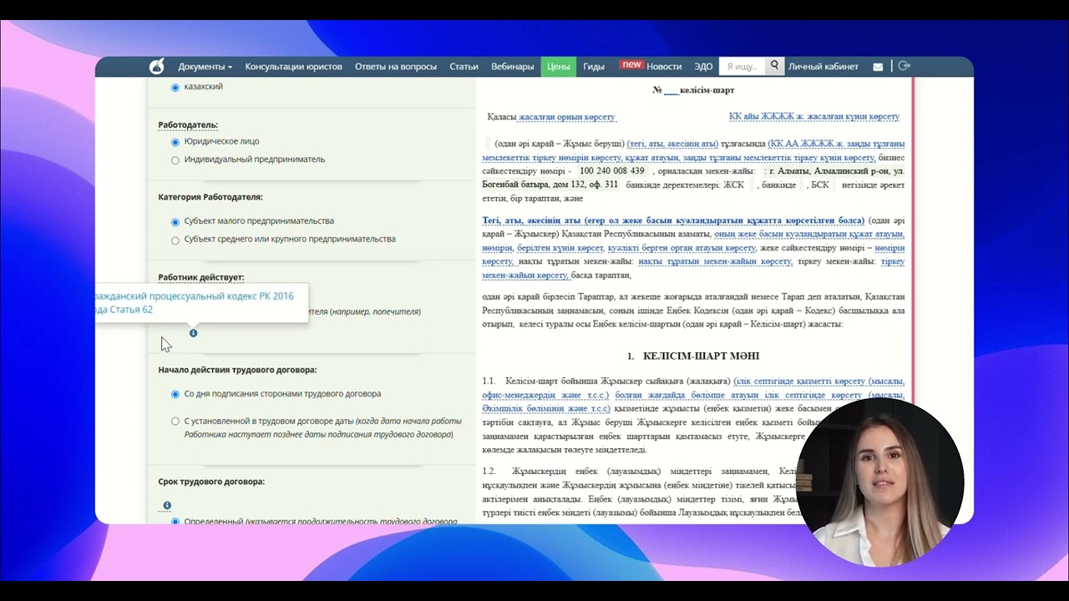Click the site logo in the navigation bar

click(156, 66)
